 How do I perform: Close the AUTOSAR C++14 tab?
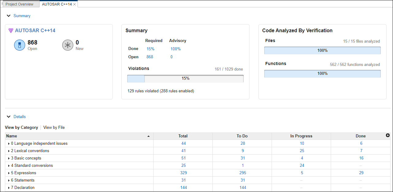tap(74, 4)
